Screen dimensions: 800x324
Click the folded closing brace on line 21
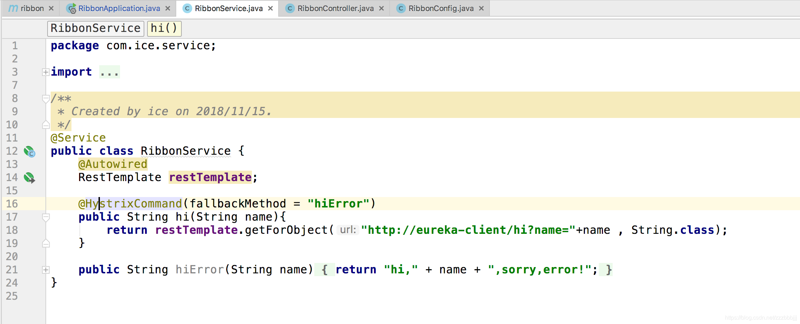coord(609,270)
